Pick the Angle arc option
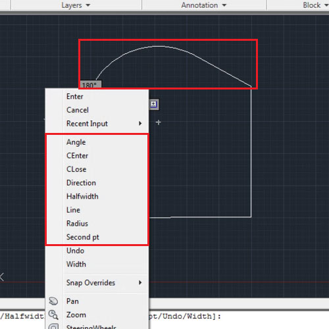Screen dimensions: 329x329 pos(97,142)
